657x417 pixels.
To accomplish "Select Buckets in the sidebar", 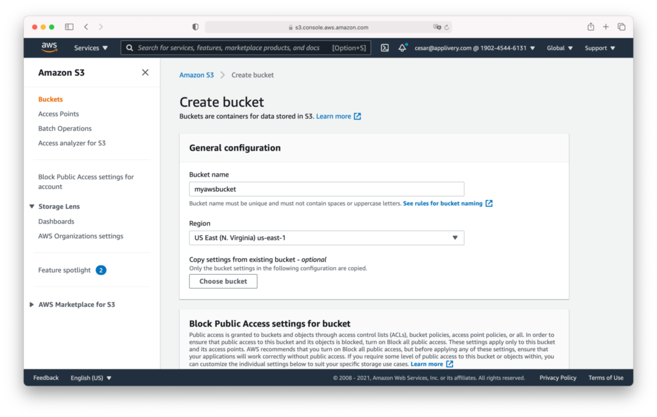I will [x=51, y=99].
